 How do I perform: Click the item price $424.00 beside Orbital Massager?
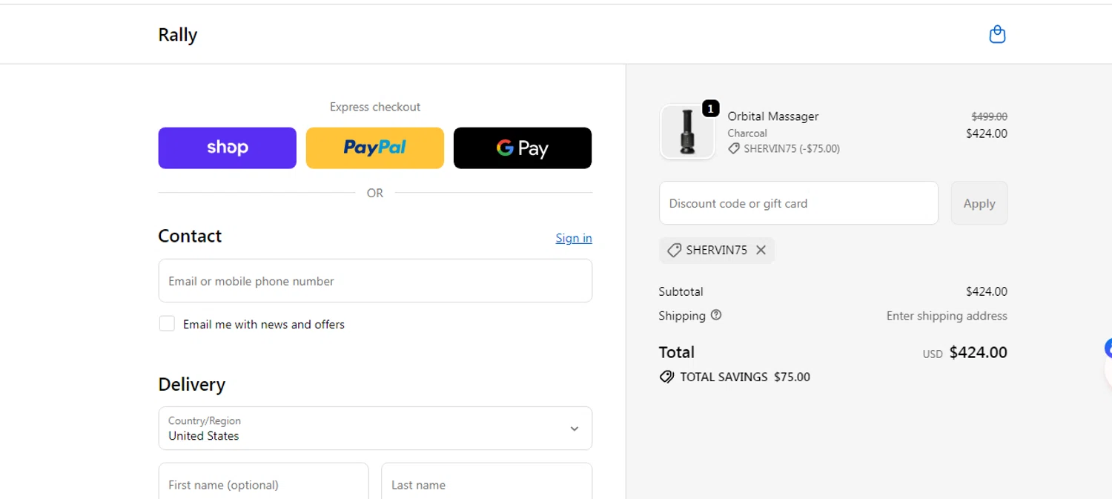[x=987, y=133]
